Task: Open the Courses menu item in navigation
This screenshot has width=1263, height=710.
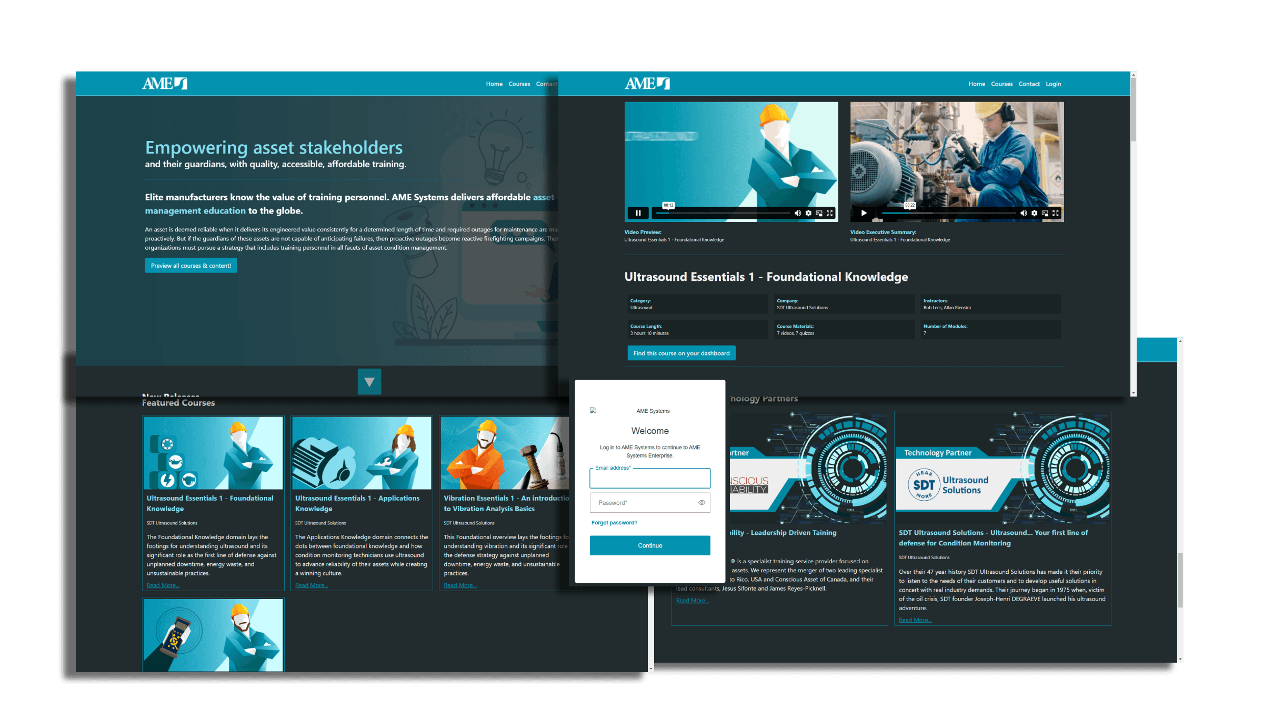Action: point(1001,84)
